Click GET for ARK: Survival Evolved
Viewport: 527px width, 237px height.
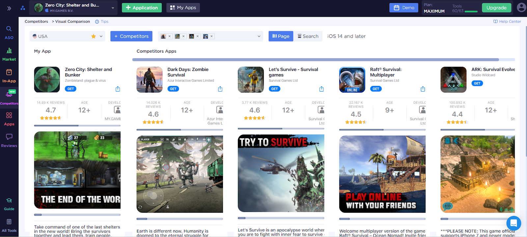[477, 83]
